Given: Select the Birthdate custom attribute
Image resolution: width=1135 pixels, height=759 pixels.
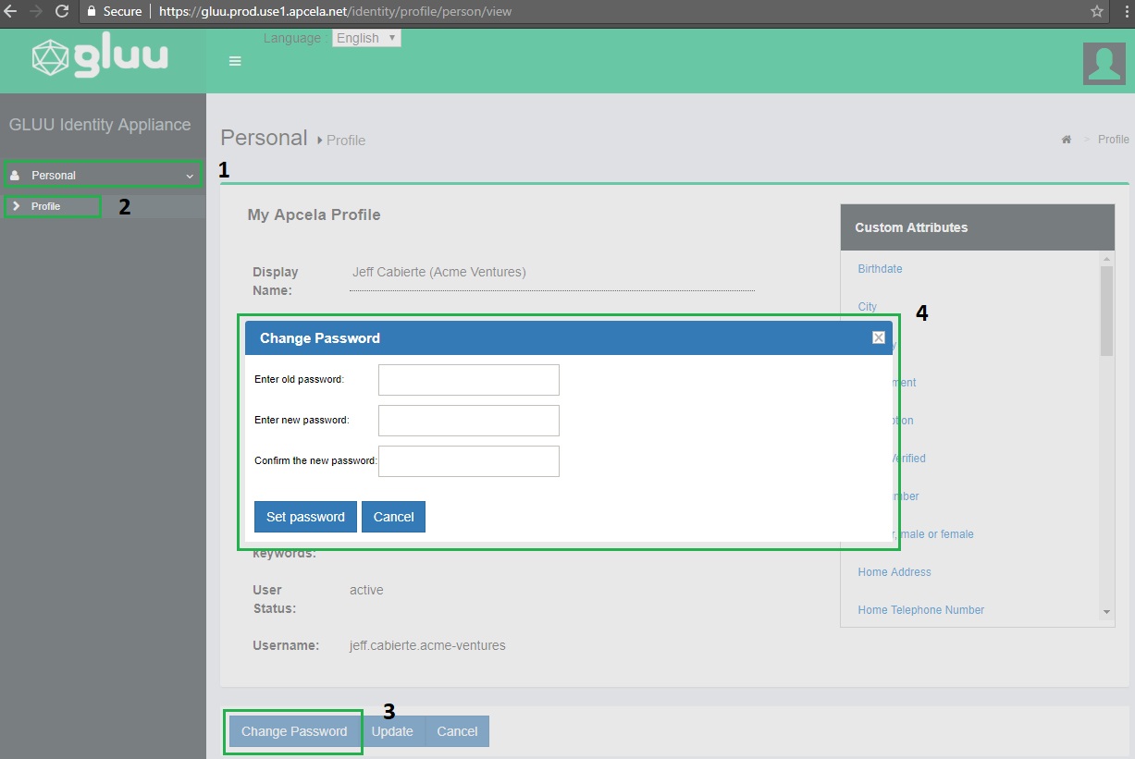Looking at the screenshot, I should pyautogui.click(x=880, y=269).
